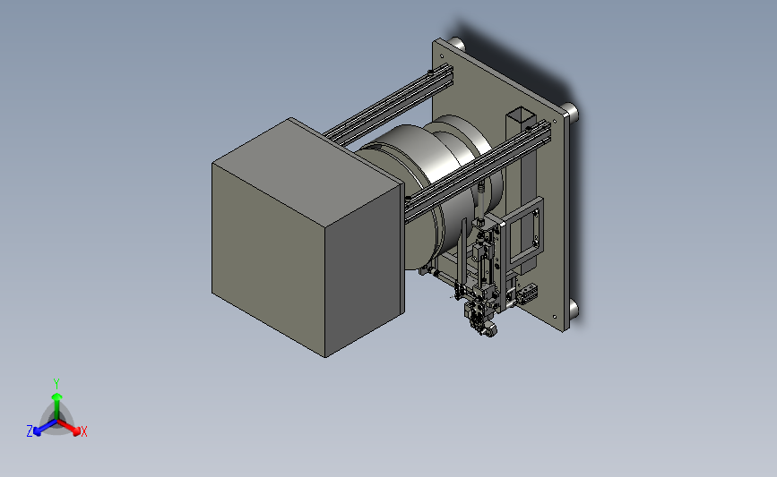777x477 pixels.
Task: Select the bottom-right standoff foot of plate
Action: 573,310
